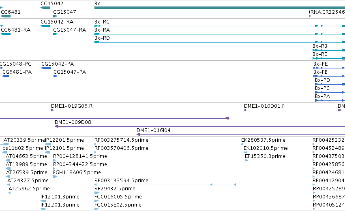Select the EST label starting RP00436687
345x211 pixels.
click(329, 197)
